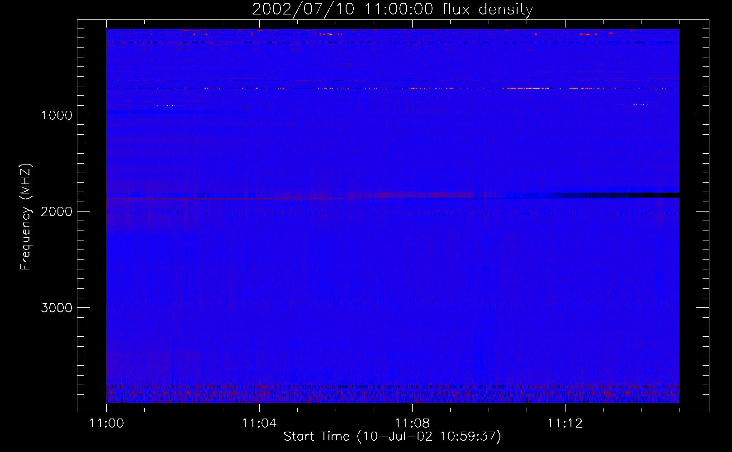Click the '11:00' time axis label
Viewport: 732px width, 452px height.
[x=106, y=424]
